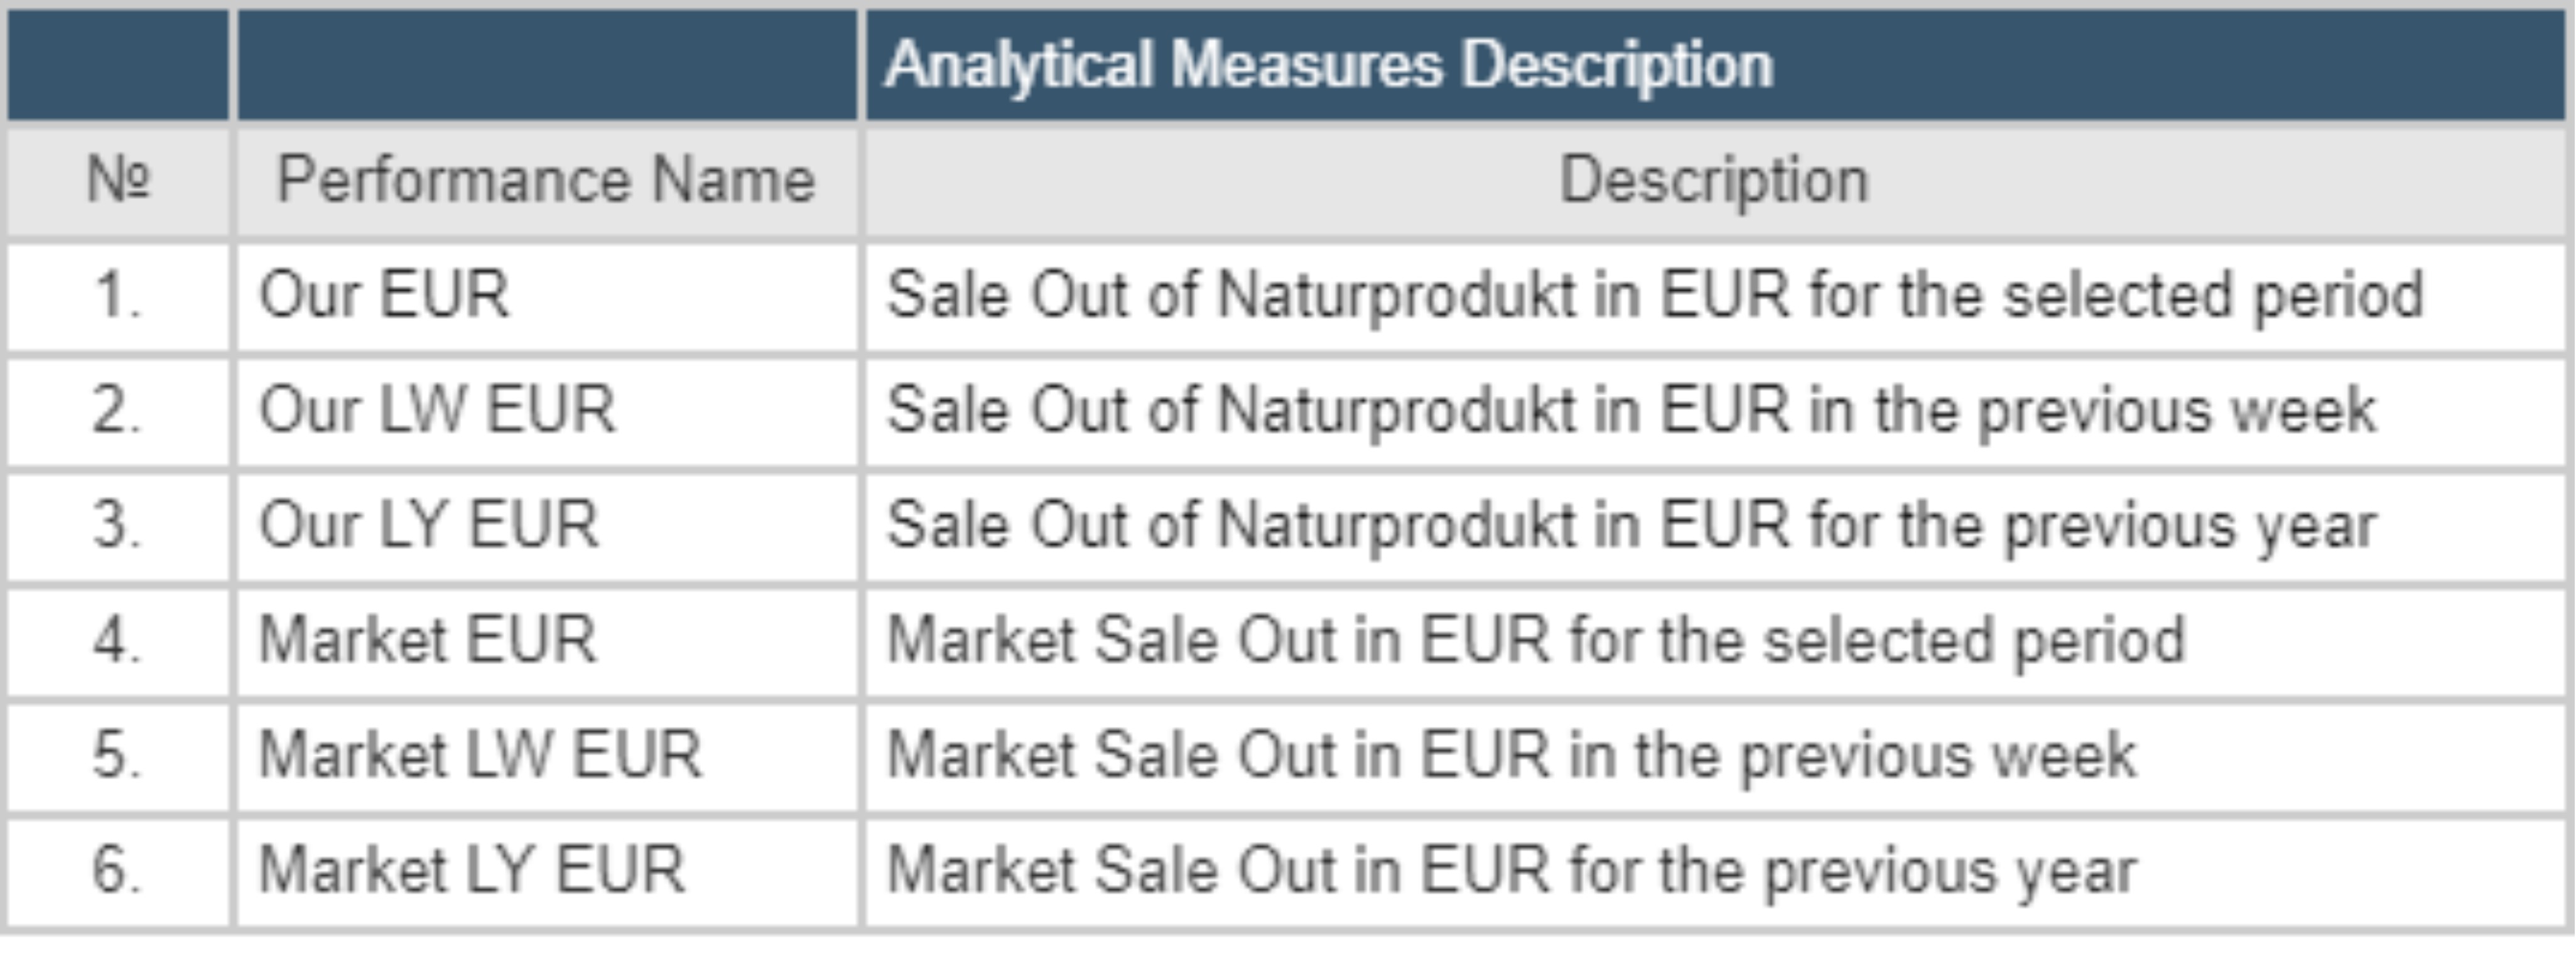The image size is (2576, 956).
Task: Click Naturprodukt selected period description
Action: (1655, 296)
